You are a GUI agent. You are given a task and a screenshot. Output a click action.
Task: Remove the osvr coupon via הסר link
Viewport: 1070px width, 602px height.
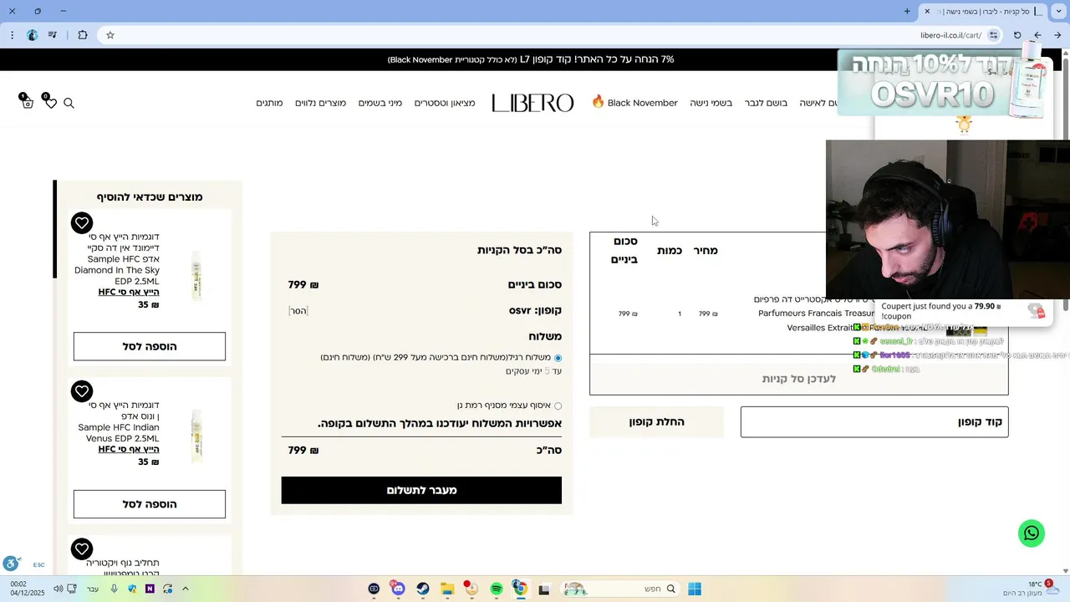298,311
